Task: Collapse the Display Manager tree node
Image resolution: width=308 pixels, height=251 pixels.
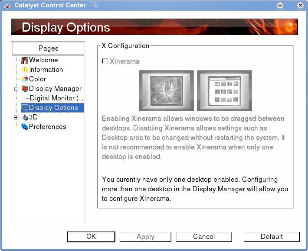Action: (x=16, y=89)
